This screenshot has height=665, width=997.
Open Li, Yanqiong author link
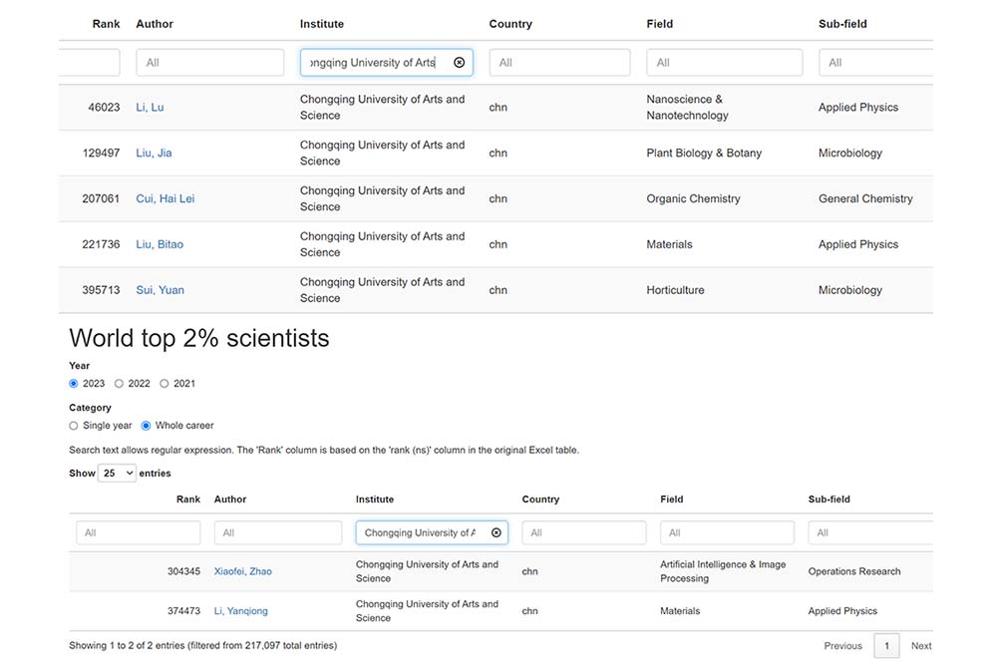pyautogui.click(x=240, y=611)
